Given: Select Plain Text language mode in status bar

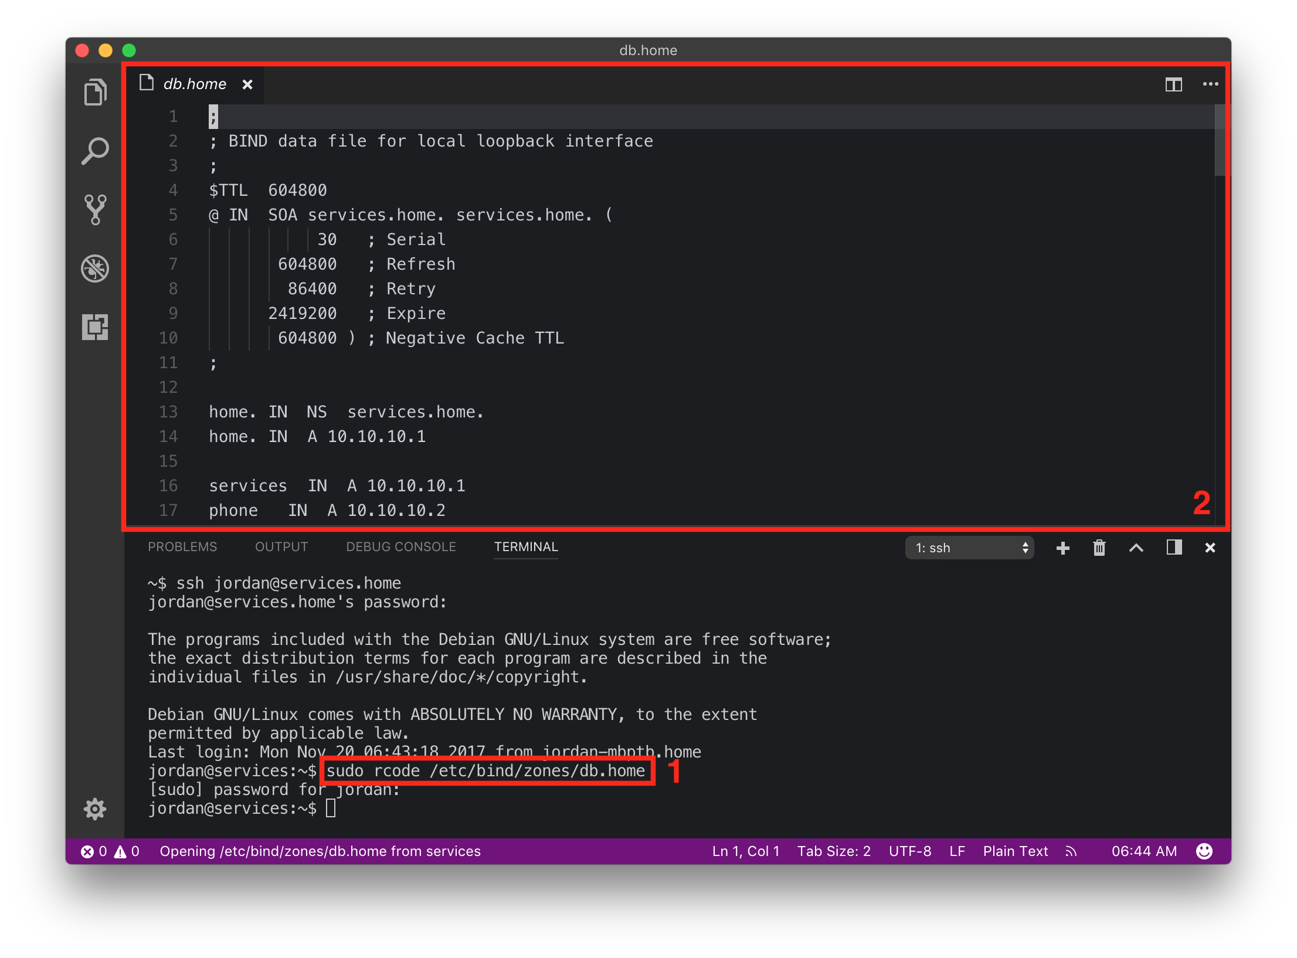Looking at the screenshot, I should click(1015, 851).
